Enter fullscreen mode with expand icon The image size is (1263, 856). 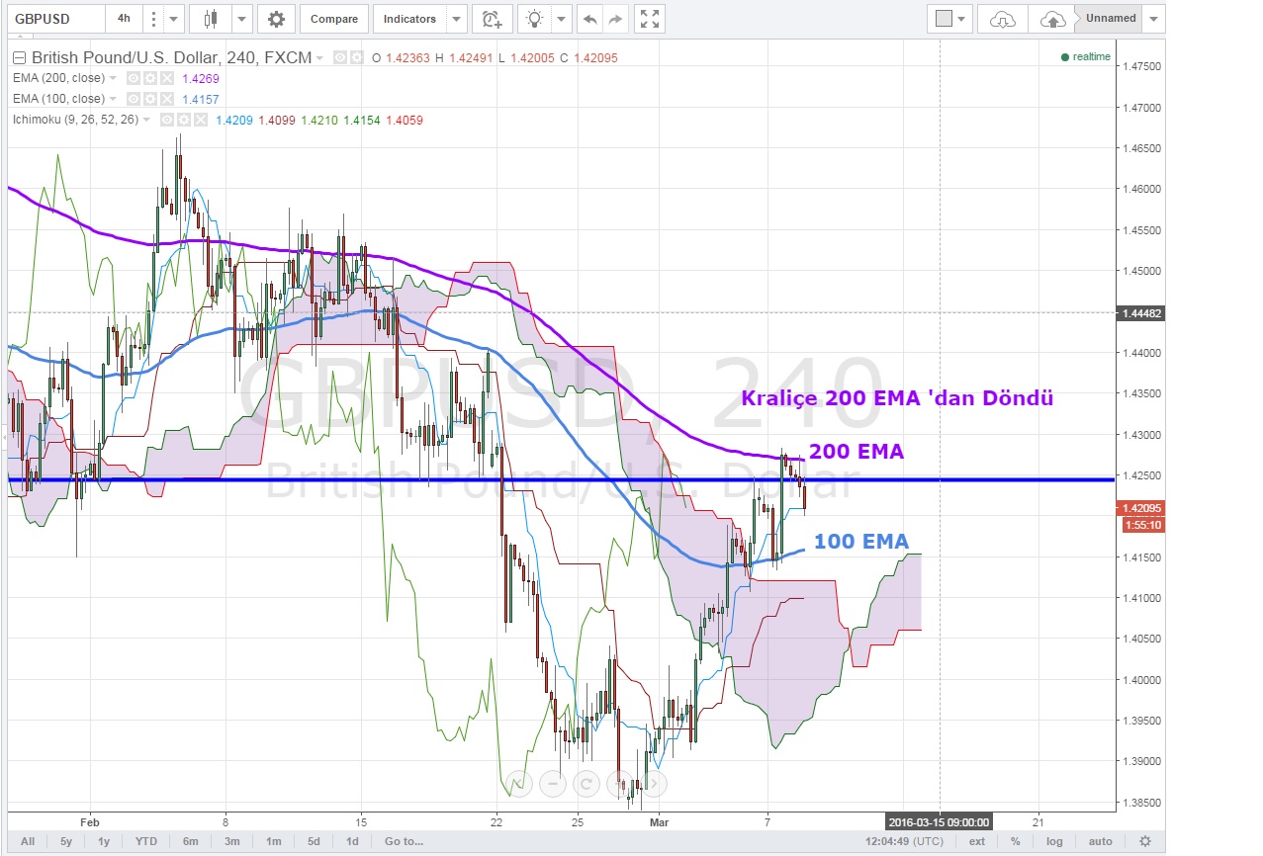click(649, 19)
